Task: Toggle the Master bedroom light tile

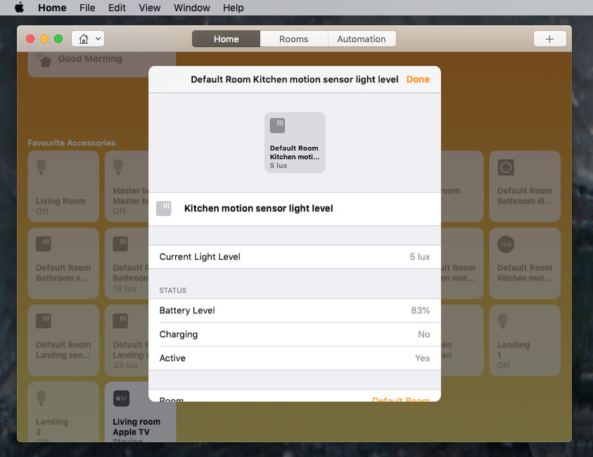Action: pyautogui.click(x=127, y=187)
